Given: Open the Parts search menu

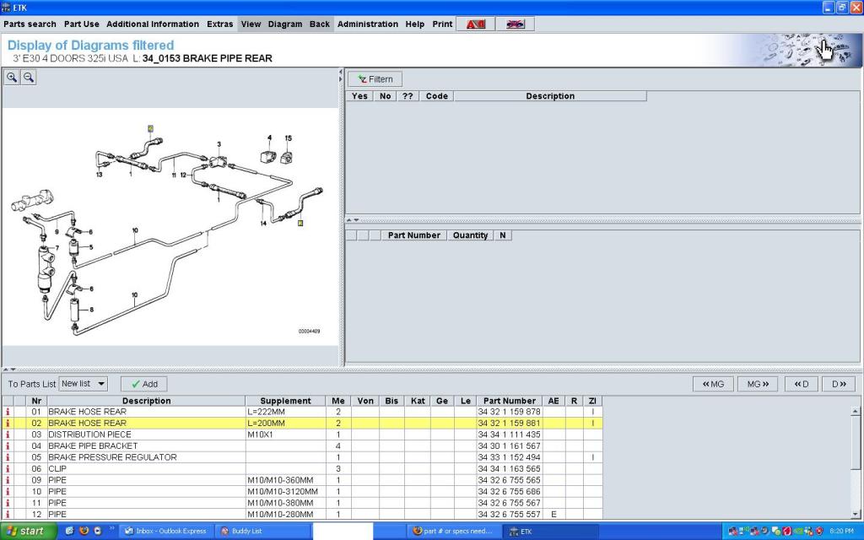Looking at the screenshot, I should (x=30, y=24).
